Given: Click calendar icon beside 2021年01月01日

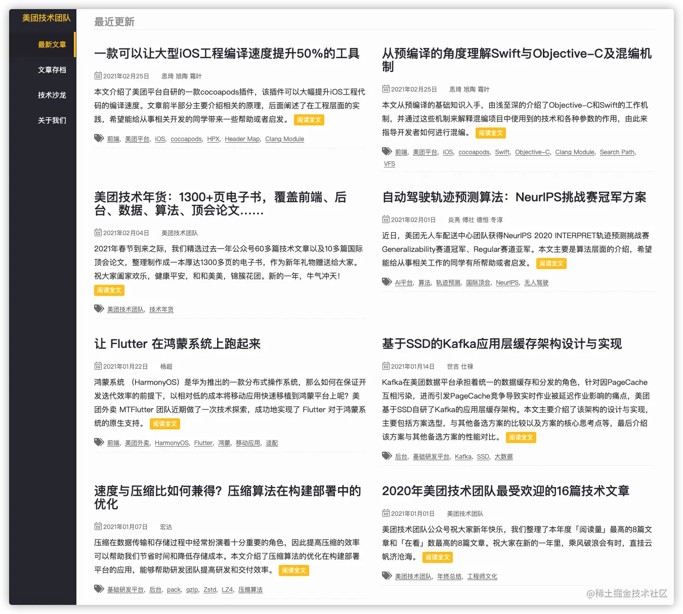Looking at the screenshot, I should tap(386, 513).
